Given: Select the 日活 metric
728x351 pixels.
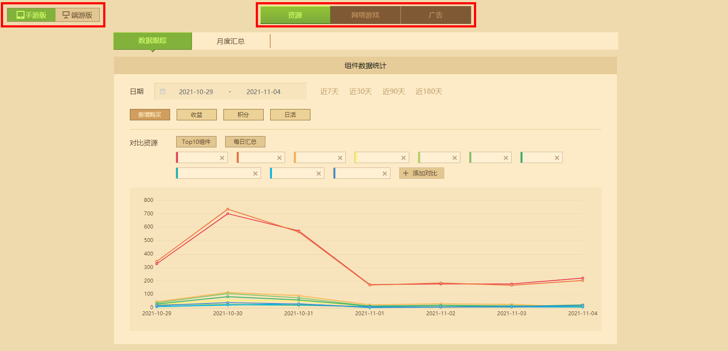Looking at the screenshot, I should [x=290, y=115].
